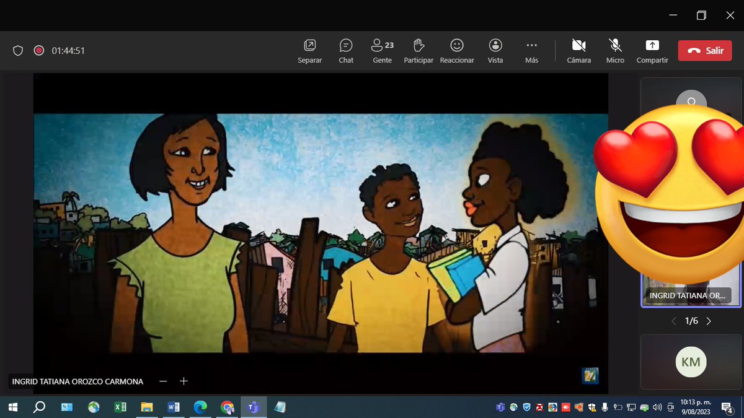This screenshot has height=418, width=744.
Task: Go to previous participant page
Action: [674, 321]
